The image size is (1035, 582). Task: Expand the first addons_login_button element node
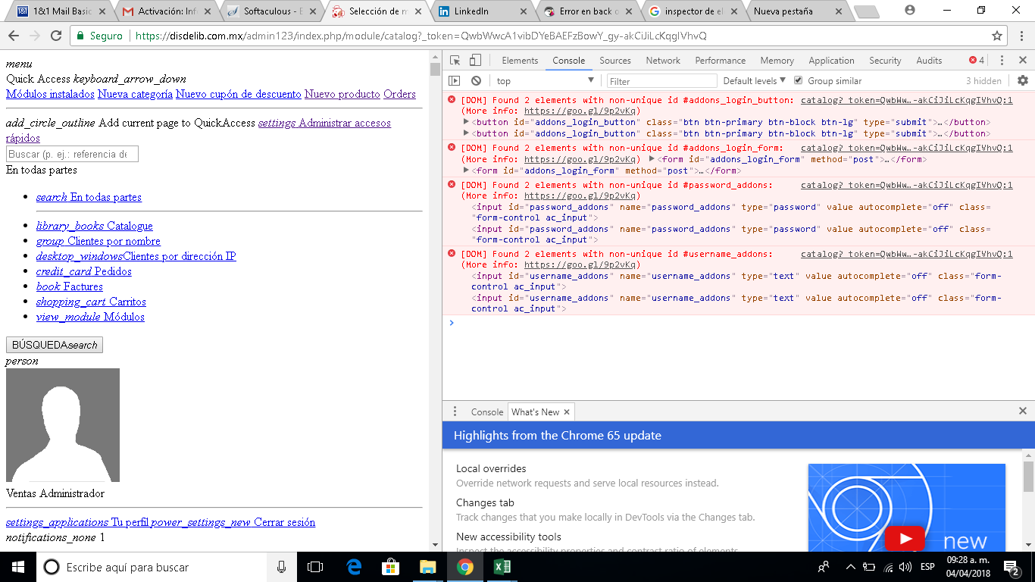[x=466, y=122]
